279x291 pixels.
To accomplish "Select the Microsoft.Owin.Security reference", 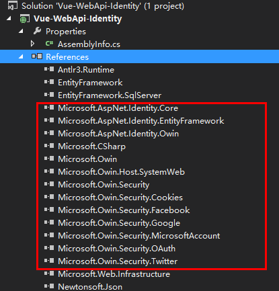I will (x=104, y=185).
